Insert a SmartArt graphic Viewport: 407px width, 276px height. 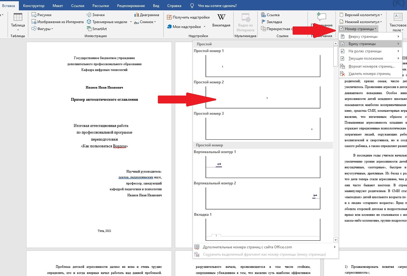(x=96, y=29)
